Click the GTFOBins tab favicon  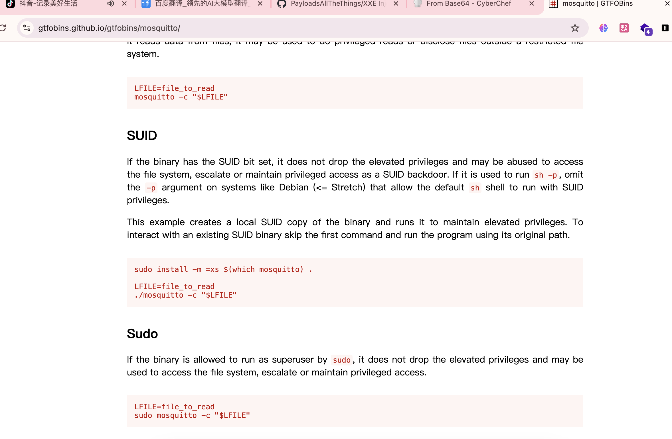pos(553,3)
